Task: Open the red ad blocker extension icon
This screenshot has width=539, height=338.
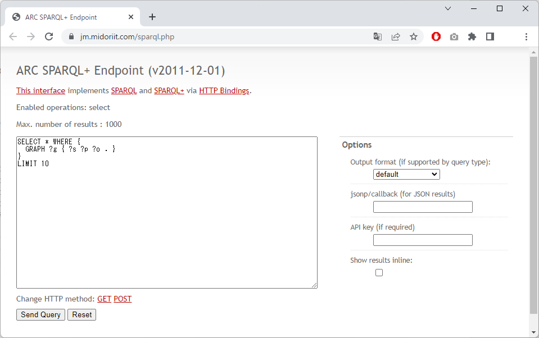Action: click(x=436, y=36)
